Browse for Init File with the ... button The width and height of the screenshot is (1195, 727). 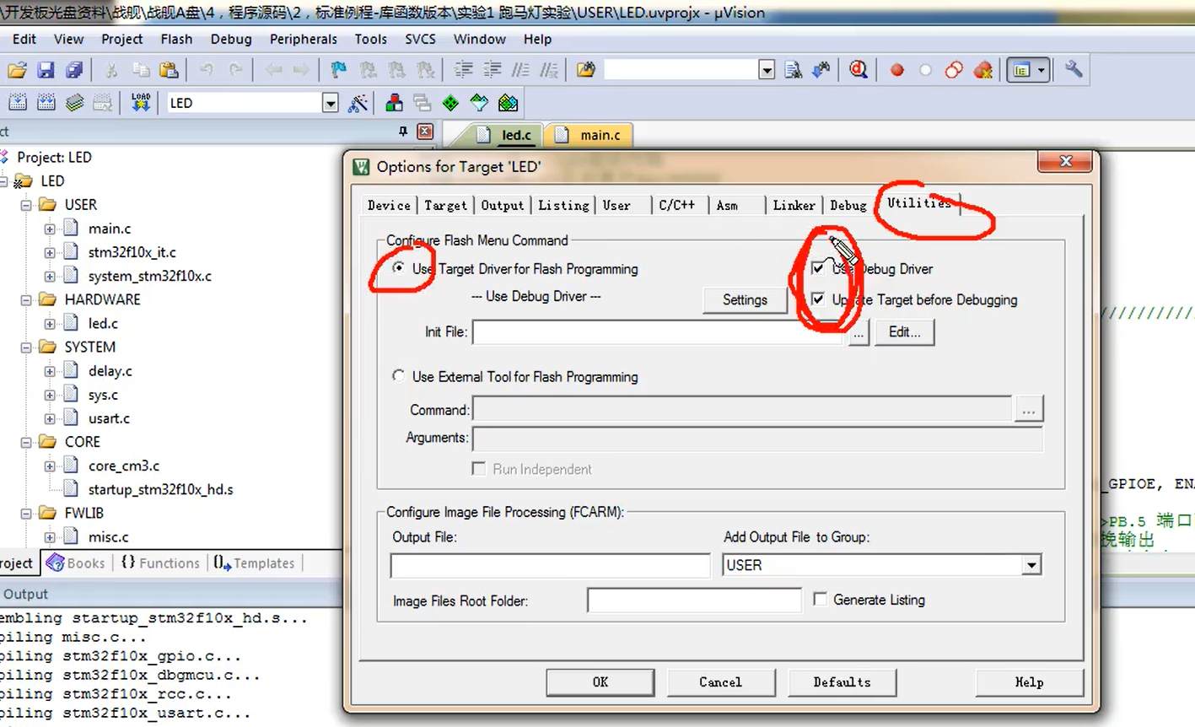(859, 333)
